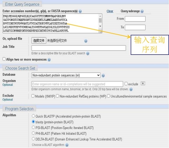
Task: Click the Clear link
Action: [x=110, y=11]
